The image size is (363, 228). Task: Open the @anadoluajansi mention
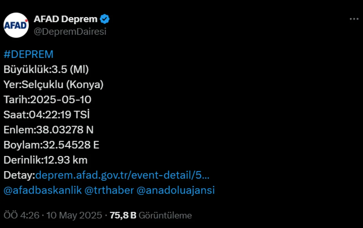[176, 190]
